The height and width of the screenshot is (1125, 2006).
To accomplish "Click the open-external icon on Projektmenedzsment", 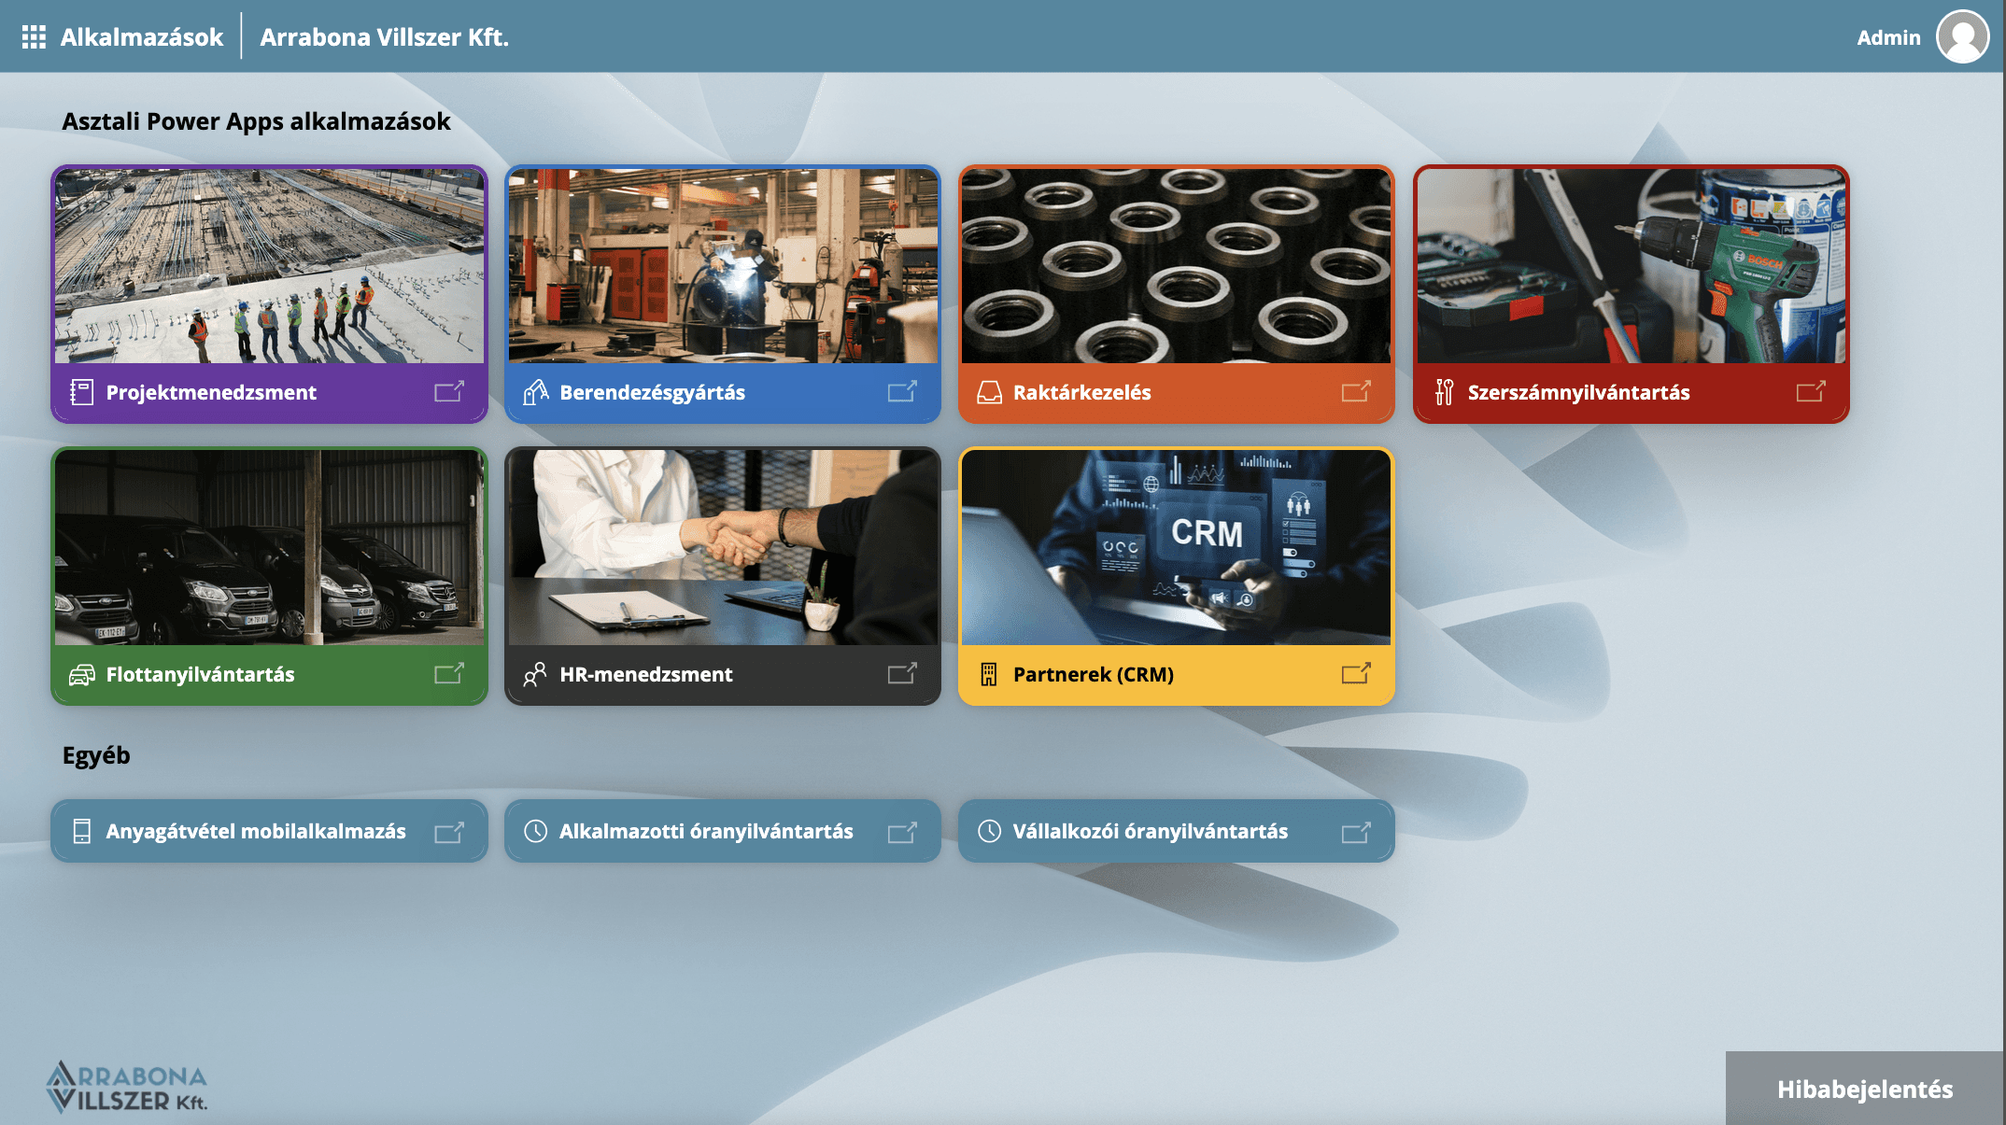I will 449,391.
